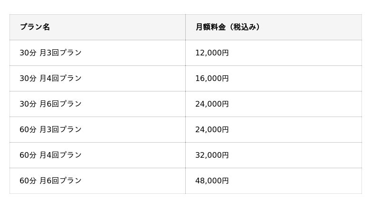Select the 30分 月4回プラン cell

tap(50, 78)
